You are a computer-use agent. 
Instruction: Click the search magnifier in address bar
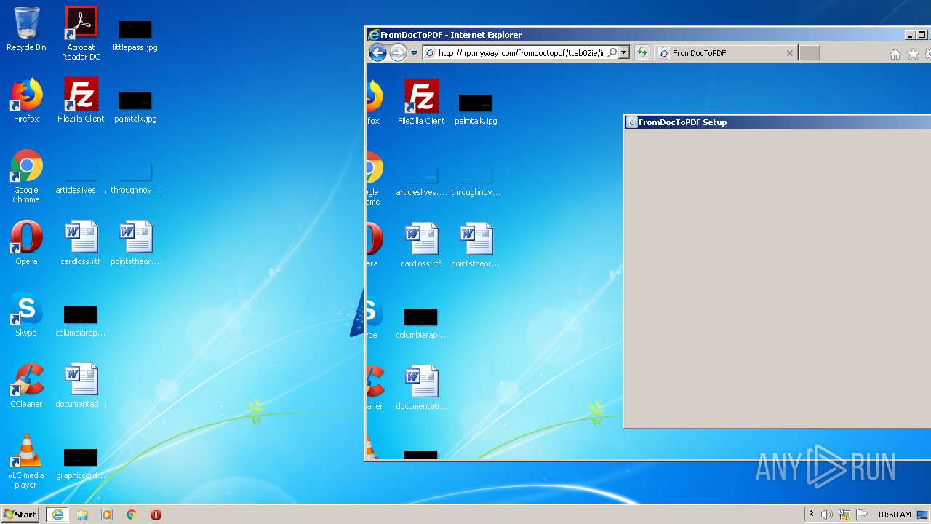(x=612, y=53)
